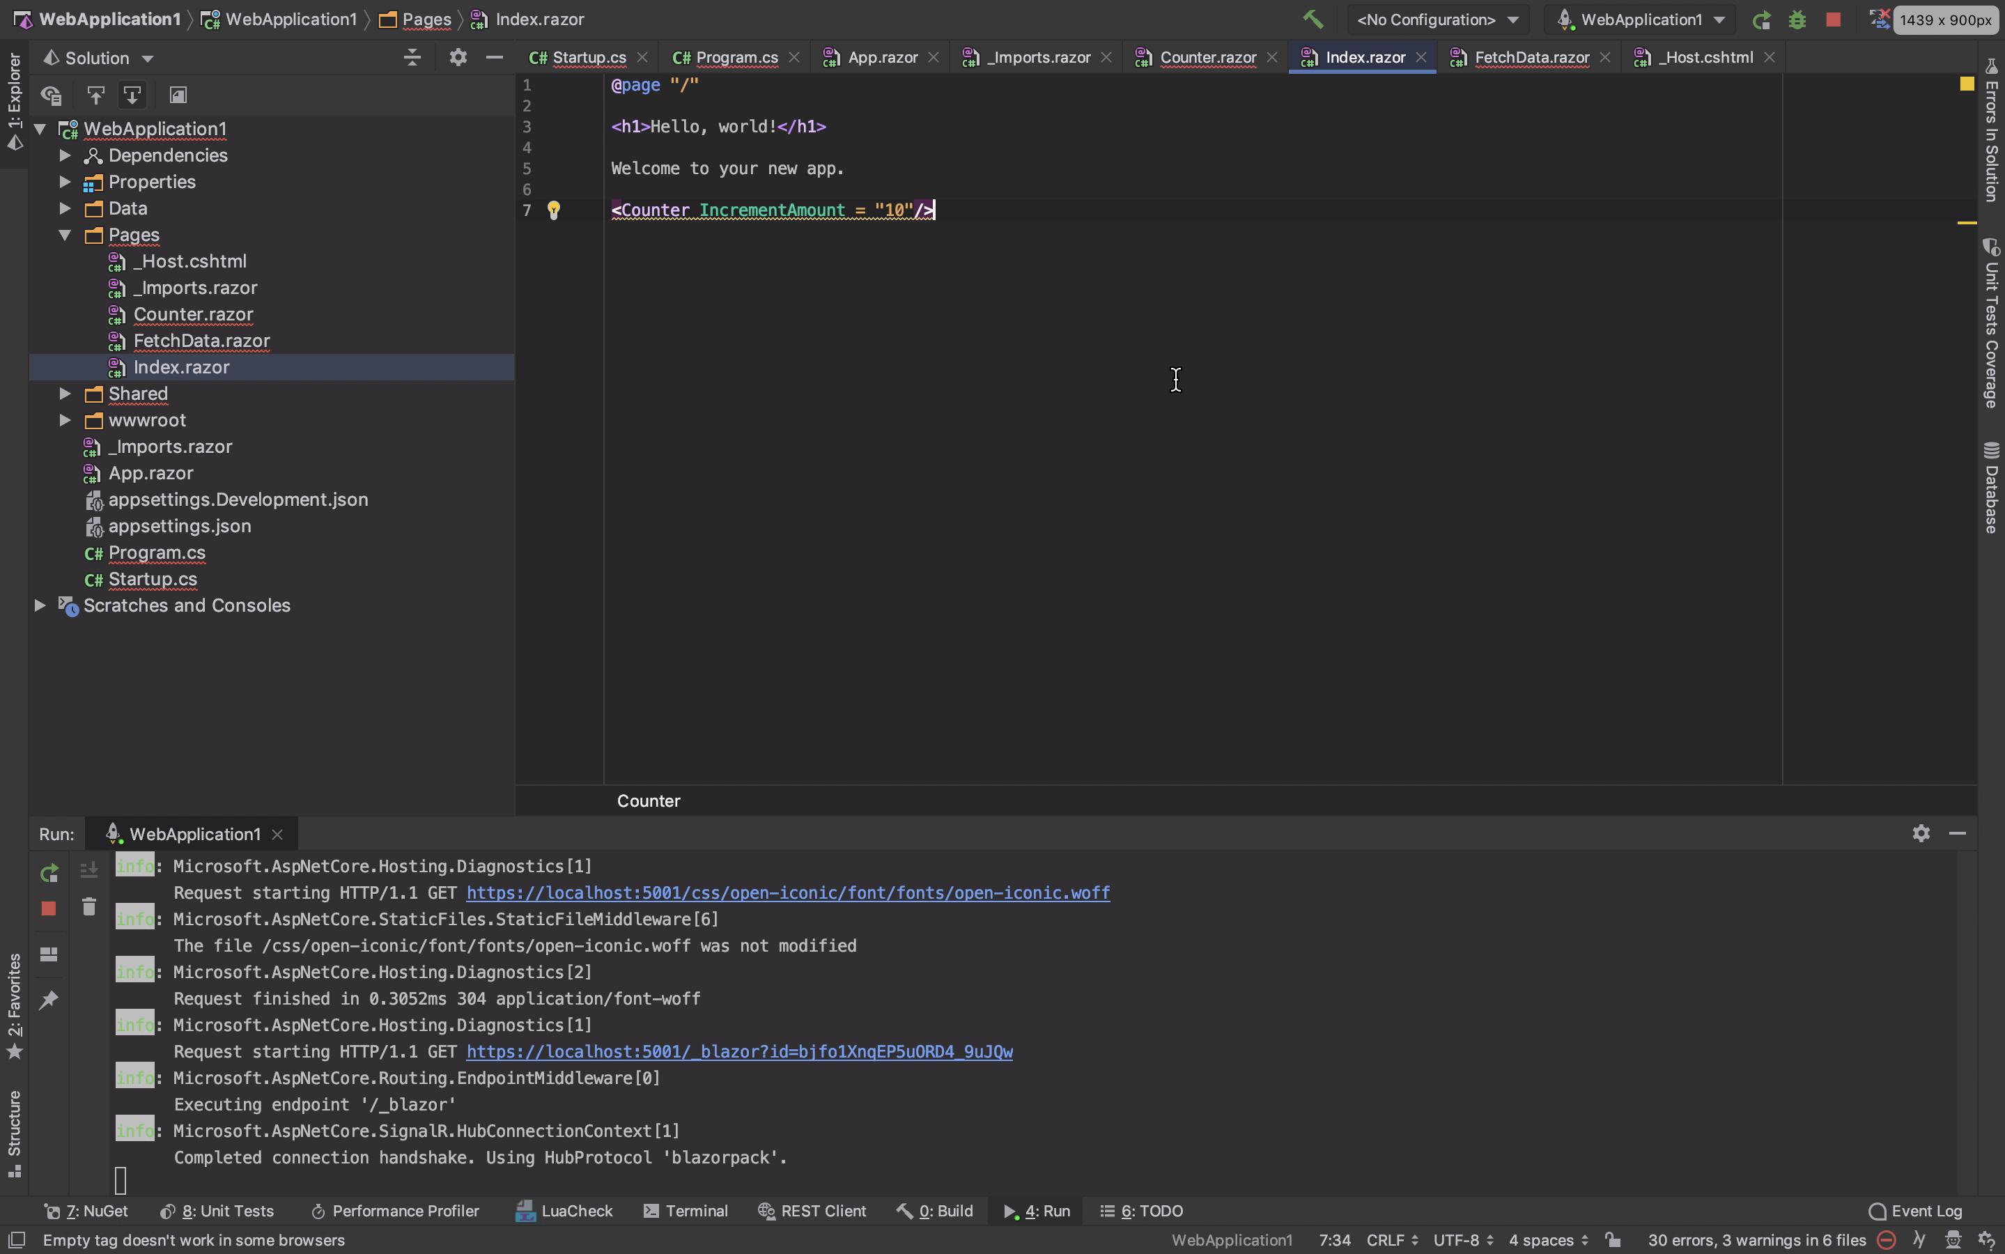Click the lightbulb quick-fix icon on line 7

click(x=553, y=210)
